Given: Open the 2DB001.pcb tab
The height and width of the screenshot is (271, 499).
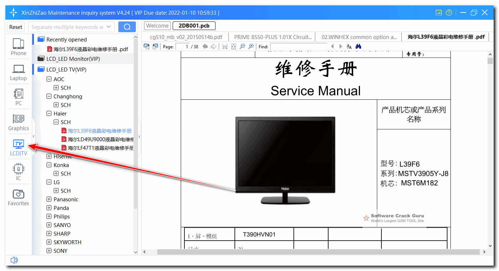Looking at the screenshot, I should coord(194,25).
